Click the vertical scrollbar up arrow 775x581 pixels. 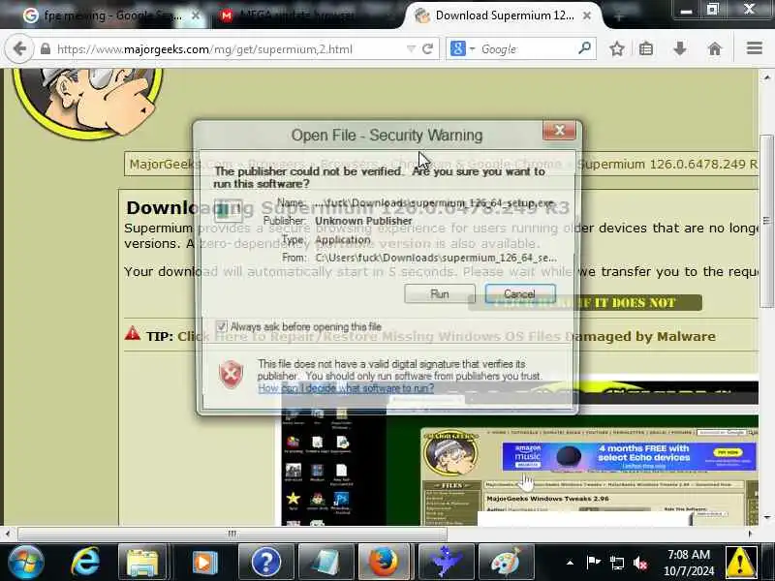pos(766,77)
